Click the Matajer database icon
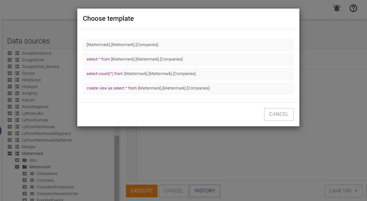The height and width of the screenshot is (201, 367). click(17, 147)
